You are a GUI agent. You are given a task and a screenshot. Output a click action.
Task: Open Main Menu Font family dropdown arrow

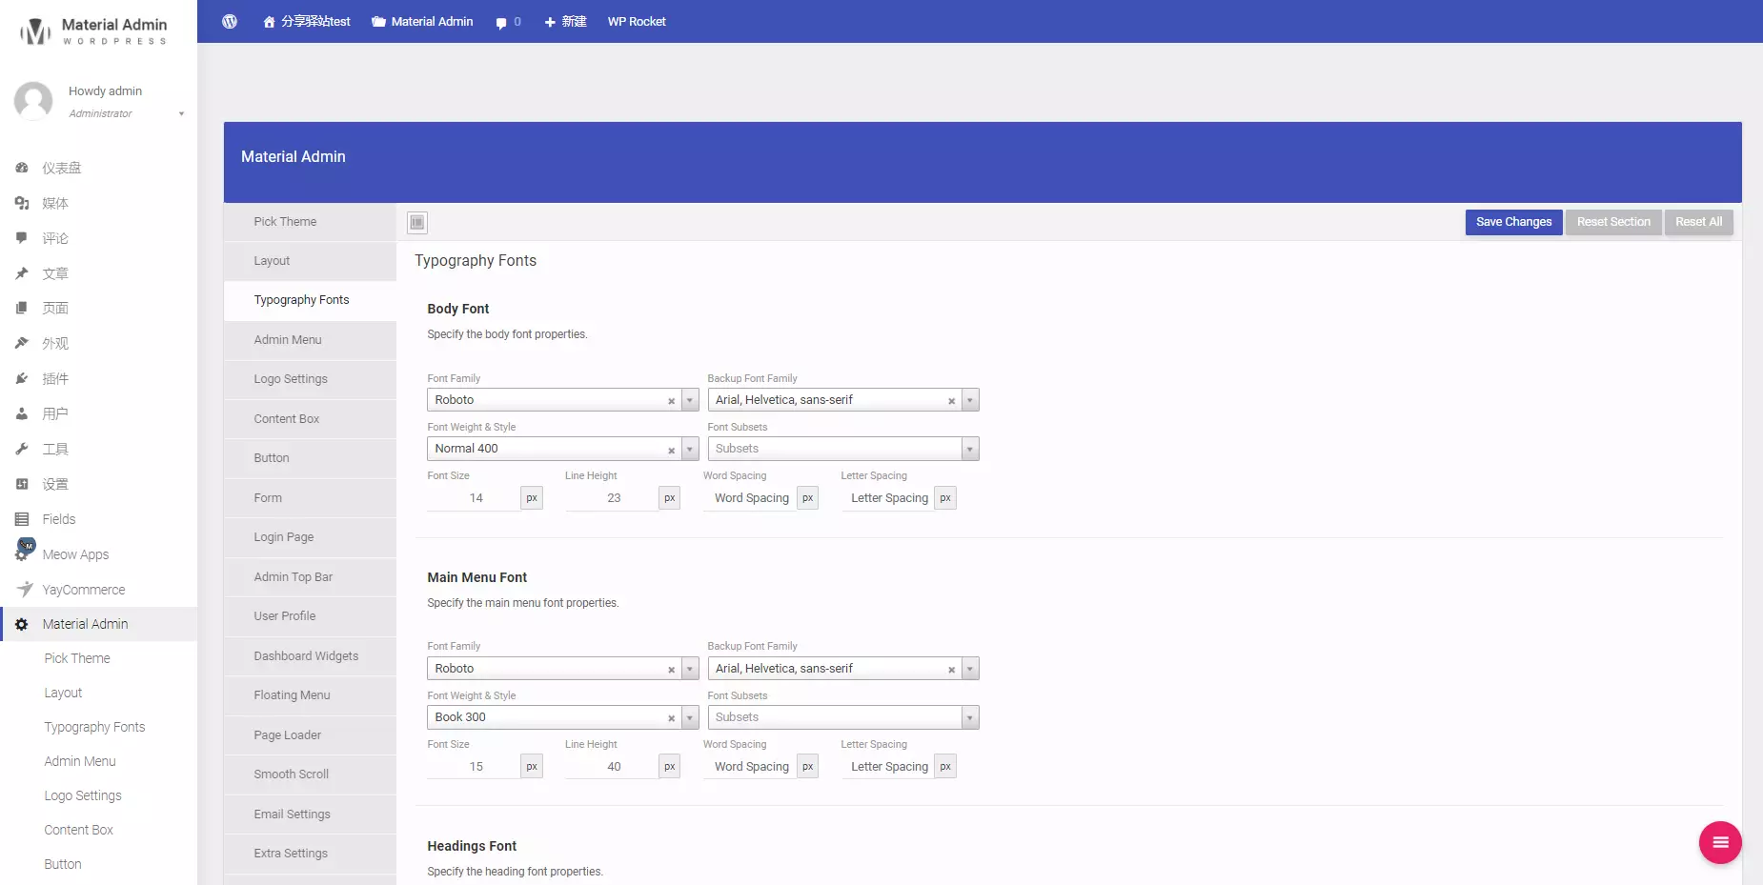click(690, 669)
